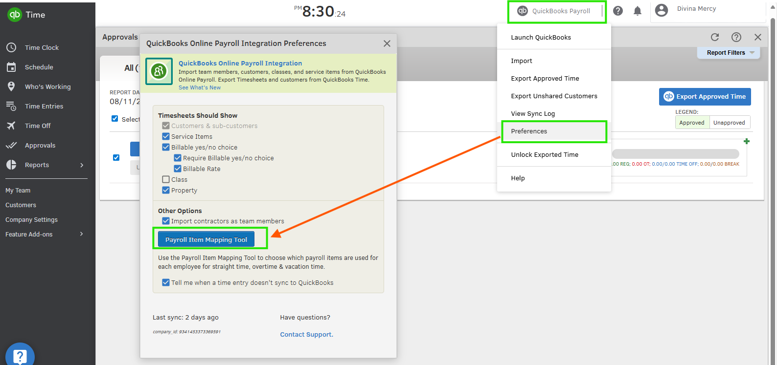Viewport: 777px width, 365px height.
Task: Click the Time Clock sidebar icon
Action: pyautogui.click(x=11, y=47)
